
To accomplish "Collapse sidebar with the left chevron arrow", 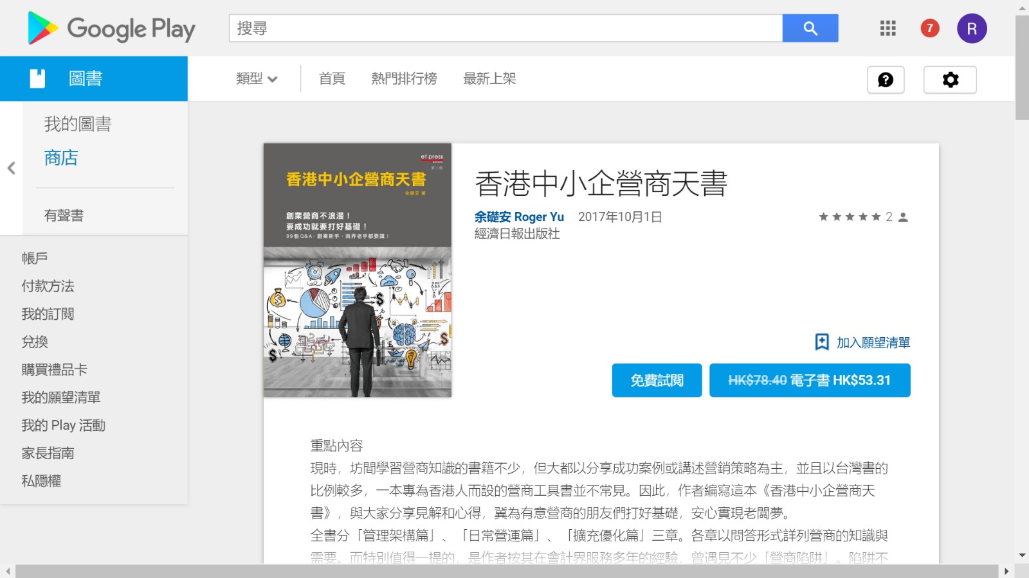I will click(x=11, y=168).
